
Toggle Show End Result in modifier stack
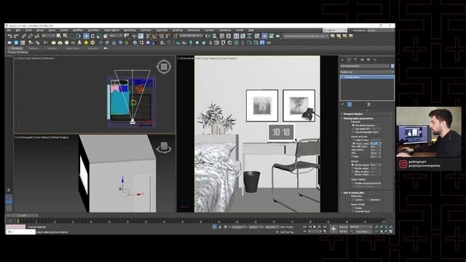[x=349, y=105]
